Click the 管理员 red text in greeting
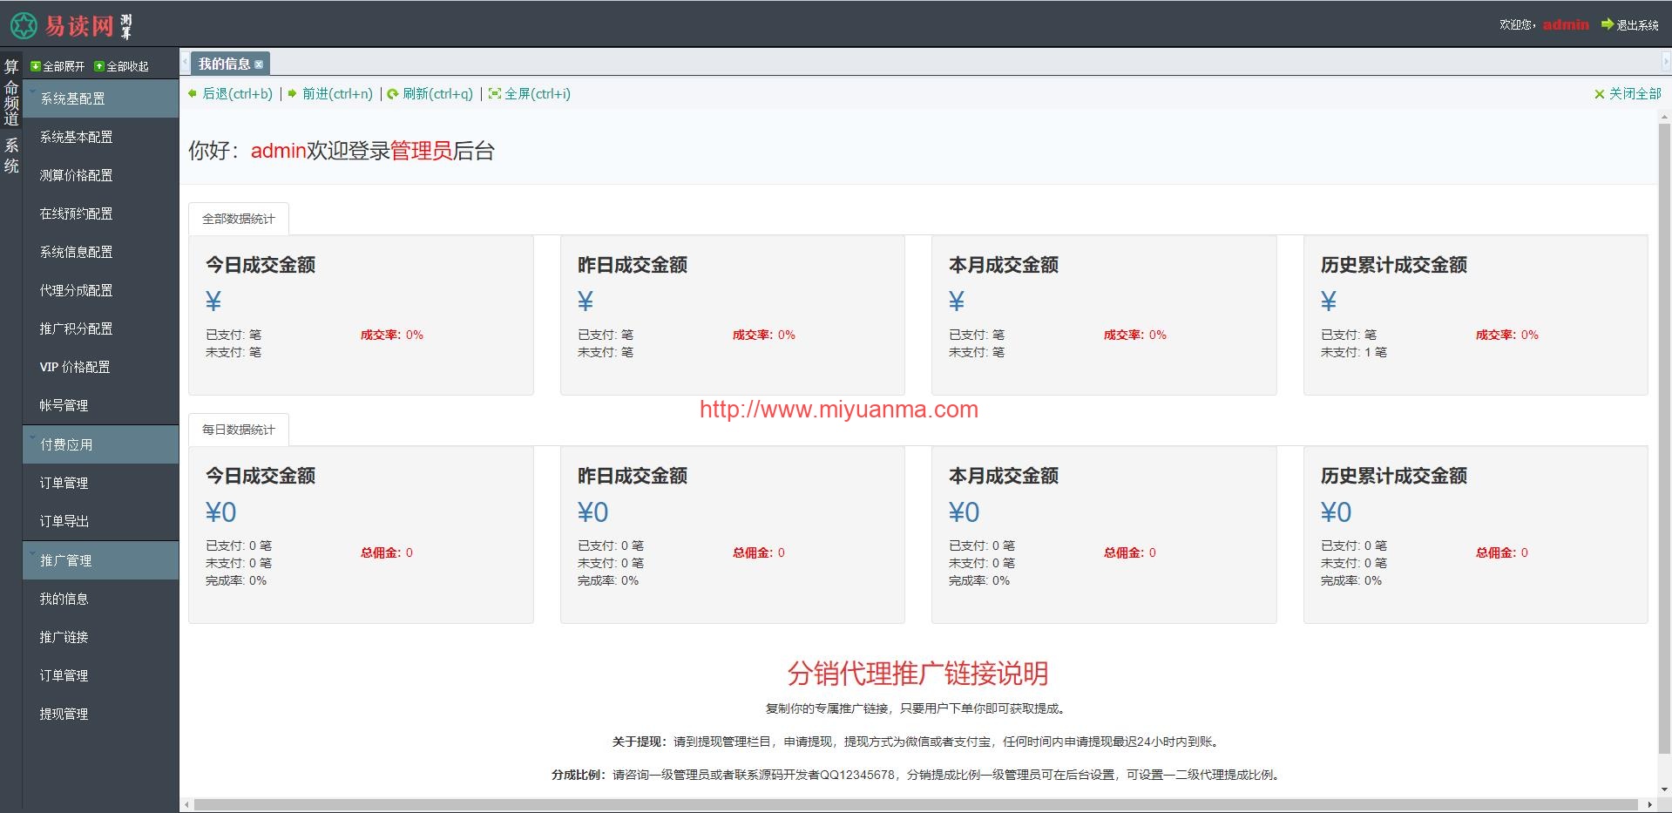This screenshot has width=1672, height=813. point(421,151)
